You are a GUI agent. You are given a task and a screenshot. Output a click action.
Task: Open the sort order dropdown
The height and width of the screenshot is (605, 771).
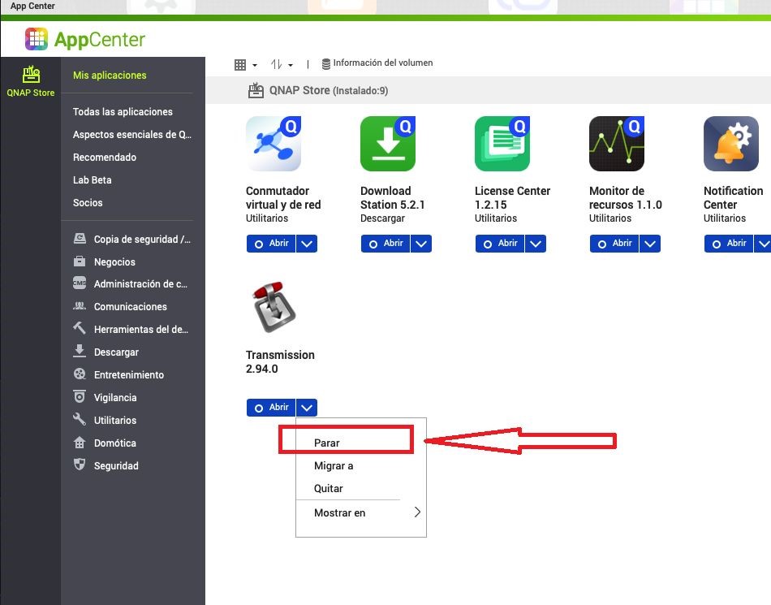point(281,64)
